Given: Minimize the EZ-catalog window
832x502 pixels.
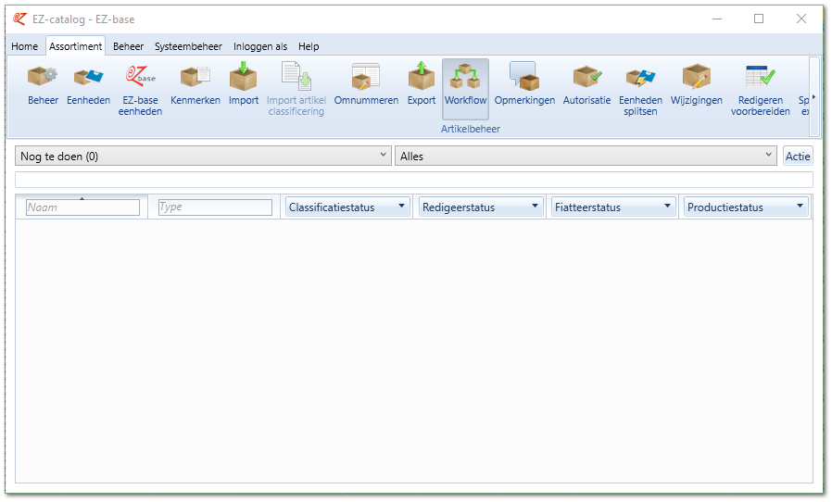Looking at the screenshot, I should tap(717, 19).
